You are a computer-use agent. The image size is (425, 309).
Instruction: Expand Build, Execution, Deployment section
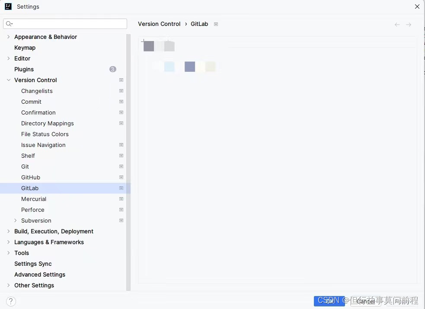pos(8,231)
